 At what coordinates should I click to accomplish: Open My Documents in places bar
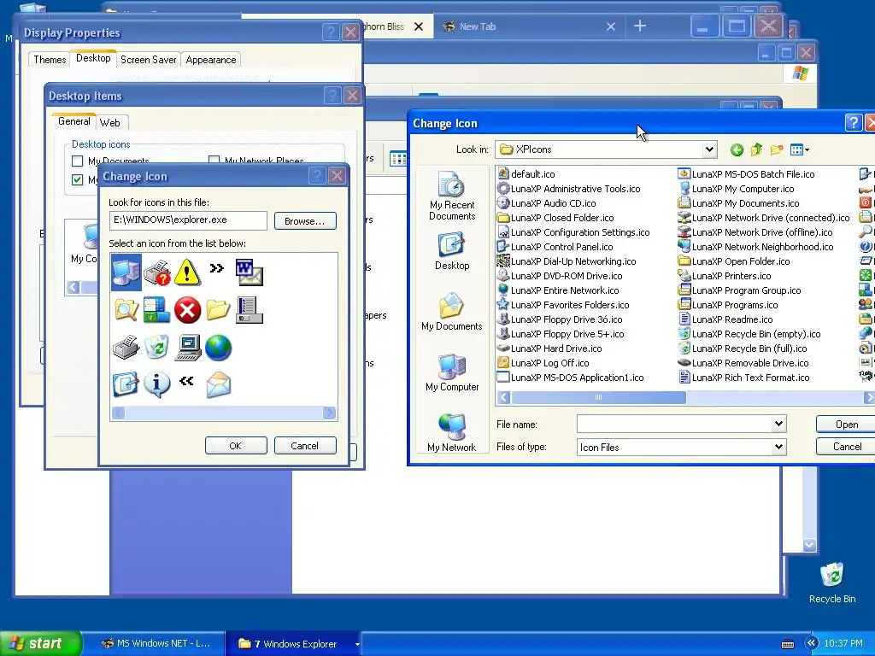click(x=452, y=312)
